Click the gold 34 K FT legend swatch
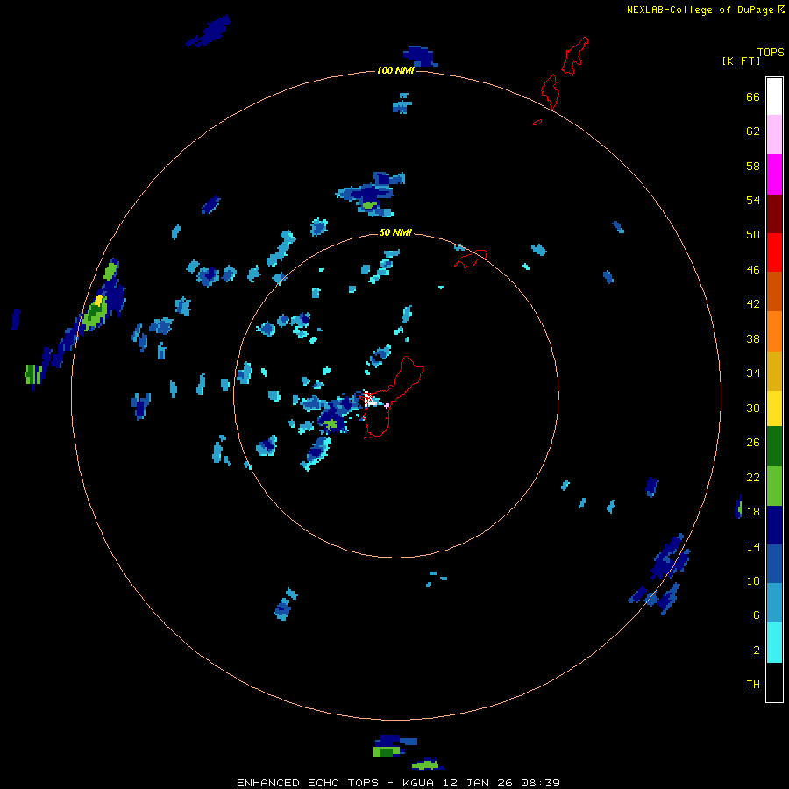The height and width of the screenshot is (789, 789). (x=774, y=371)
